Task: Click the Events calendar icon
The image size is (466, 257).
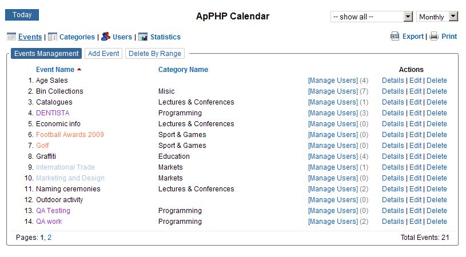Action: [x=11, y=37]
